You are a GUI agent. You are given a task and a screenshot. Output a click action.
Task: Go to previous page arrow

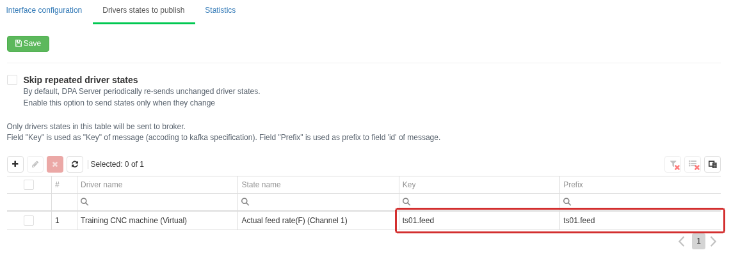[x=682, y=241]
